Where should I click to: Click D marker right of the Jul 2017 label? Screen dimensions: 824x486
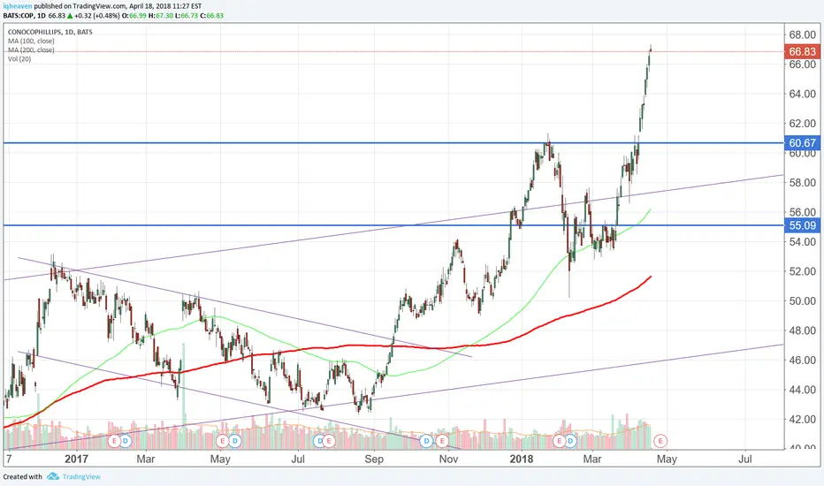click(319, 441)
